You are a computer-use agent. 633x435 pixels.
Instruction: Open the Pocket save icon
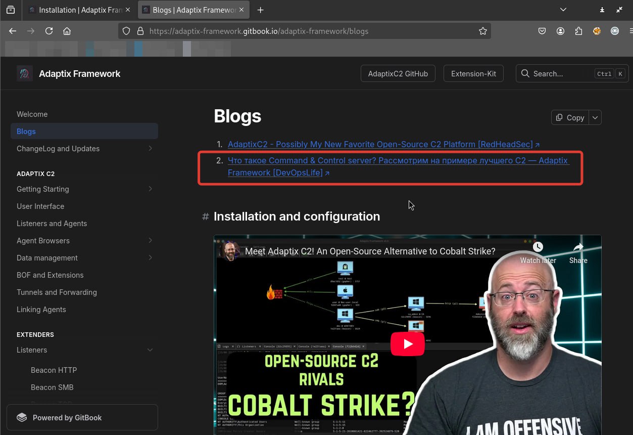pyautogui.click(x=542, y=31)
